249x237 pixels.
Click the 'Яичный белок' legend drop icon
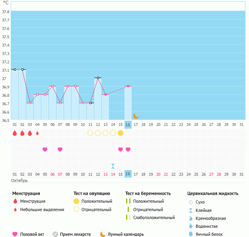coord(191,234)
